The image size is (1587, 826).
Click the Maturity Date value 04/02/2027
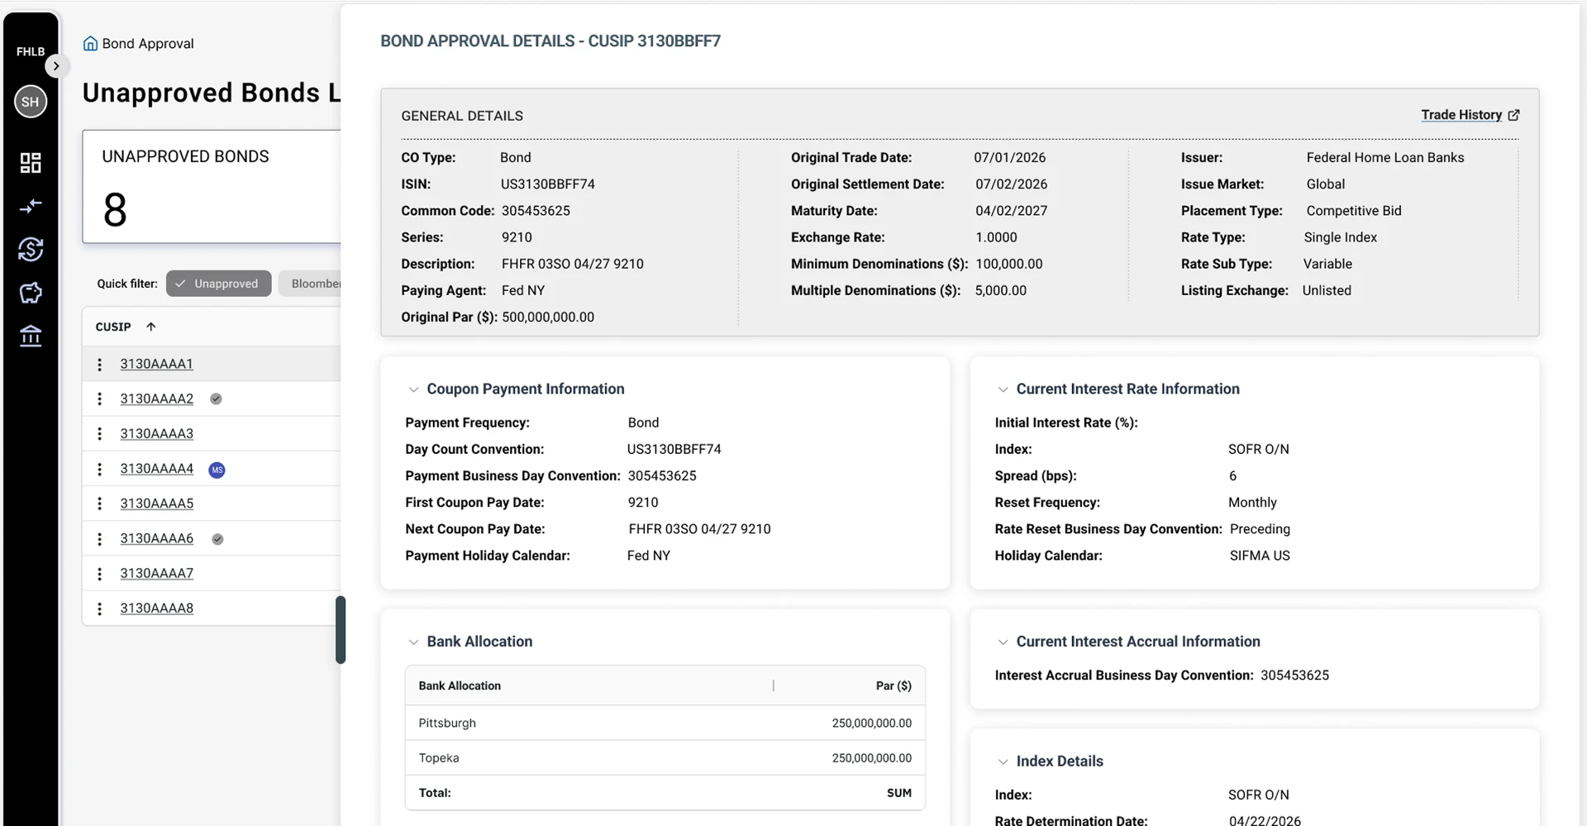[1011, 210]
